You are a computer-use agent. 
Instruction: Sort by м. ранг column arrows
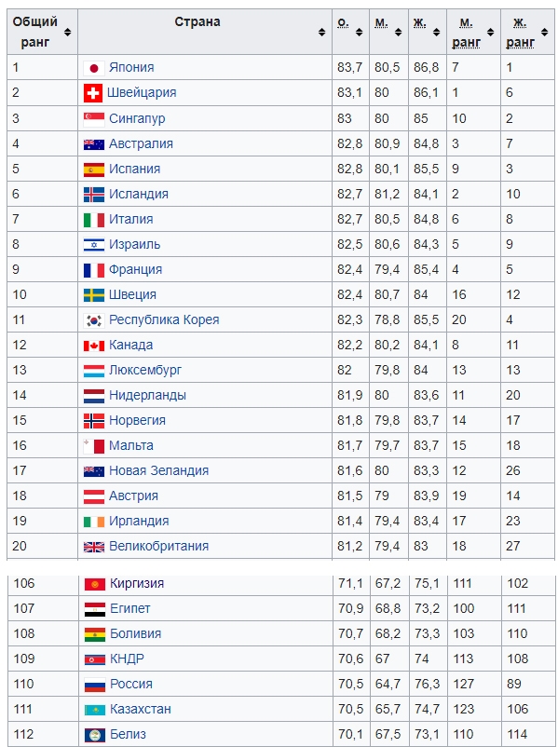(x=491, y=32)
